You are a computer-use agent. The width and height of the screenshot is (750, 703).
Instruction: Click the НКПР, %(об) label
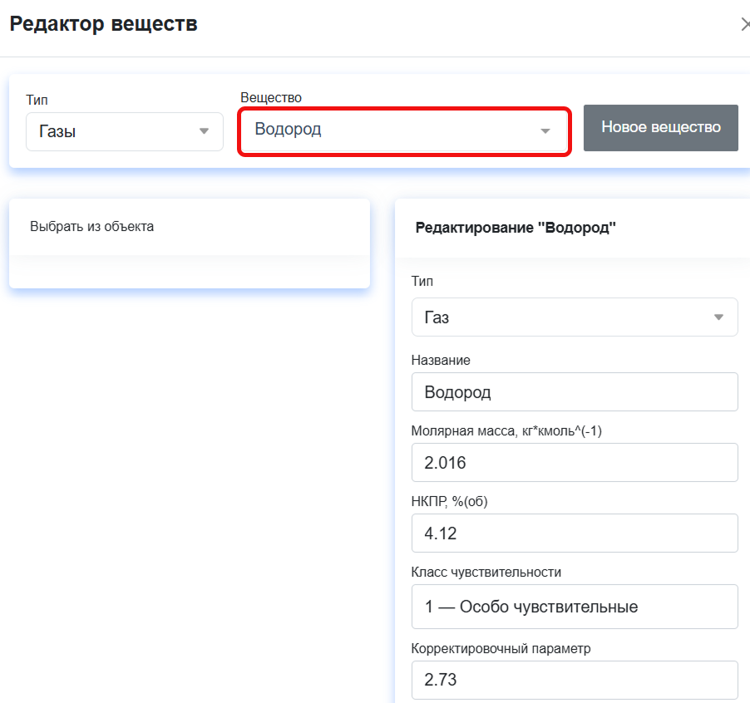(x=449, y=502)
